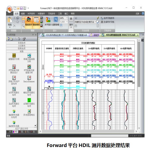The image size is (164, 150).
Task: Expand the 页岩气储层评价 category bar
Action: click(21, 129)
